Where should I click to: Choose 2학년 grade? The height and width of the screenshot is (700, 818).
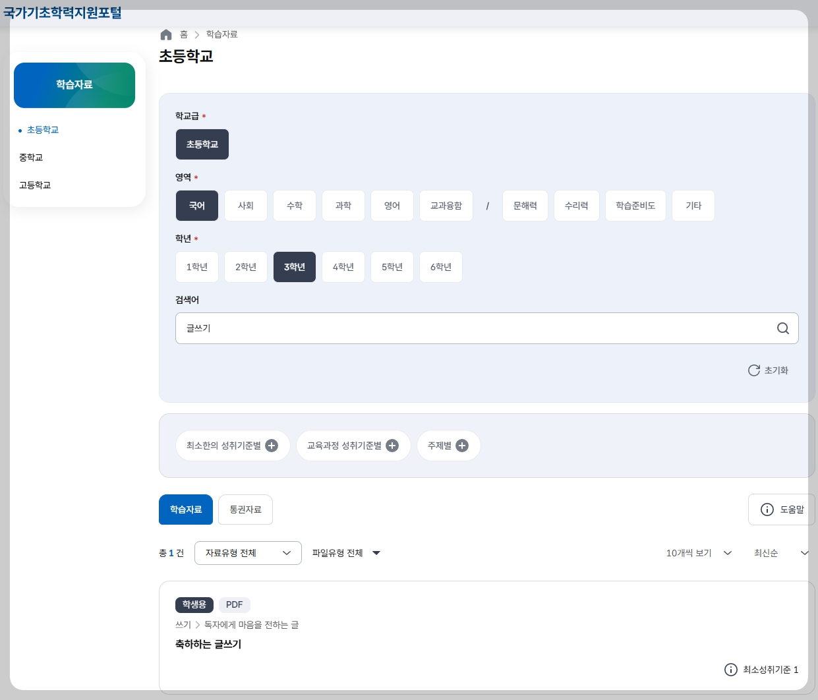(x=246, y=267)
